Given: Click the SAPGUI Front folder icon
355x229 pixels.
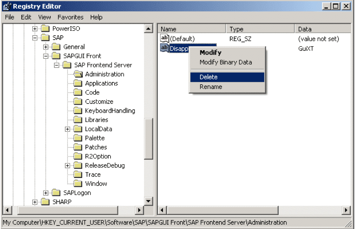Looking at the screenshot, I should pyautogui.click(x=56, y=56).
